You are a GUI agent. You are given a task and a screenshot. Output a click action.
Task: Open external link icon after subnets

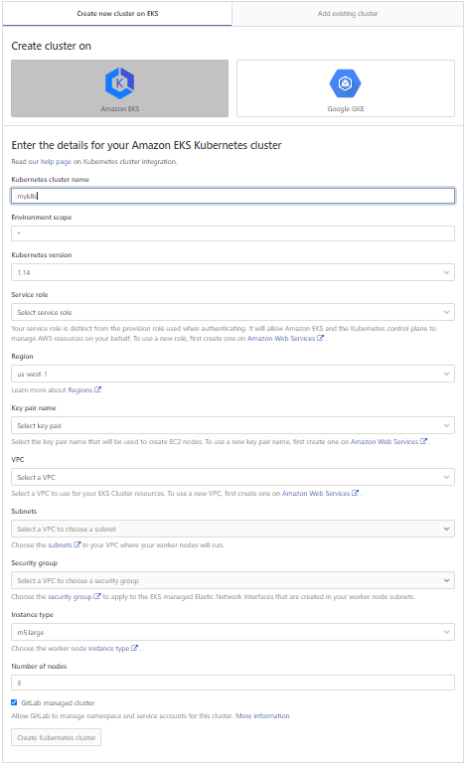coord(77,544)
